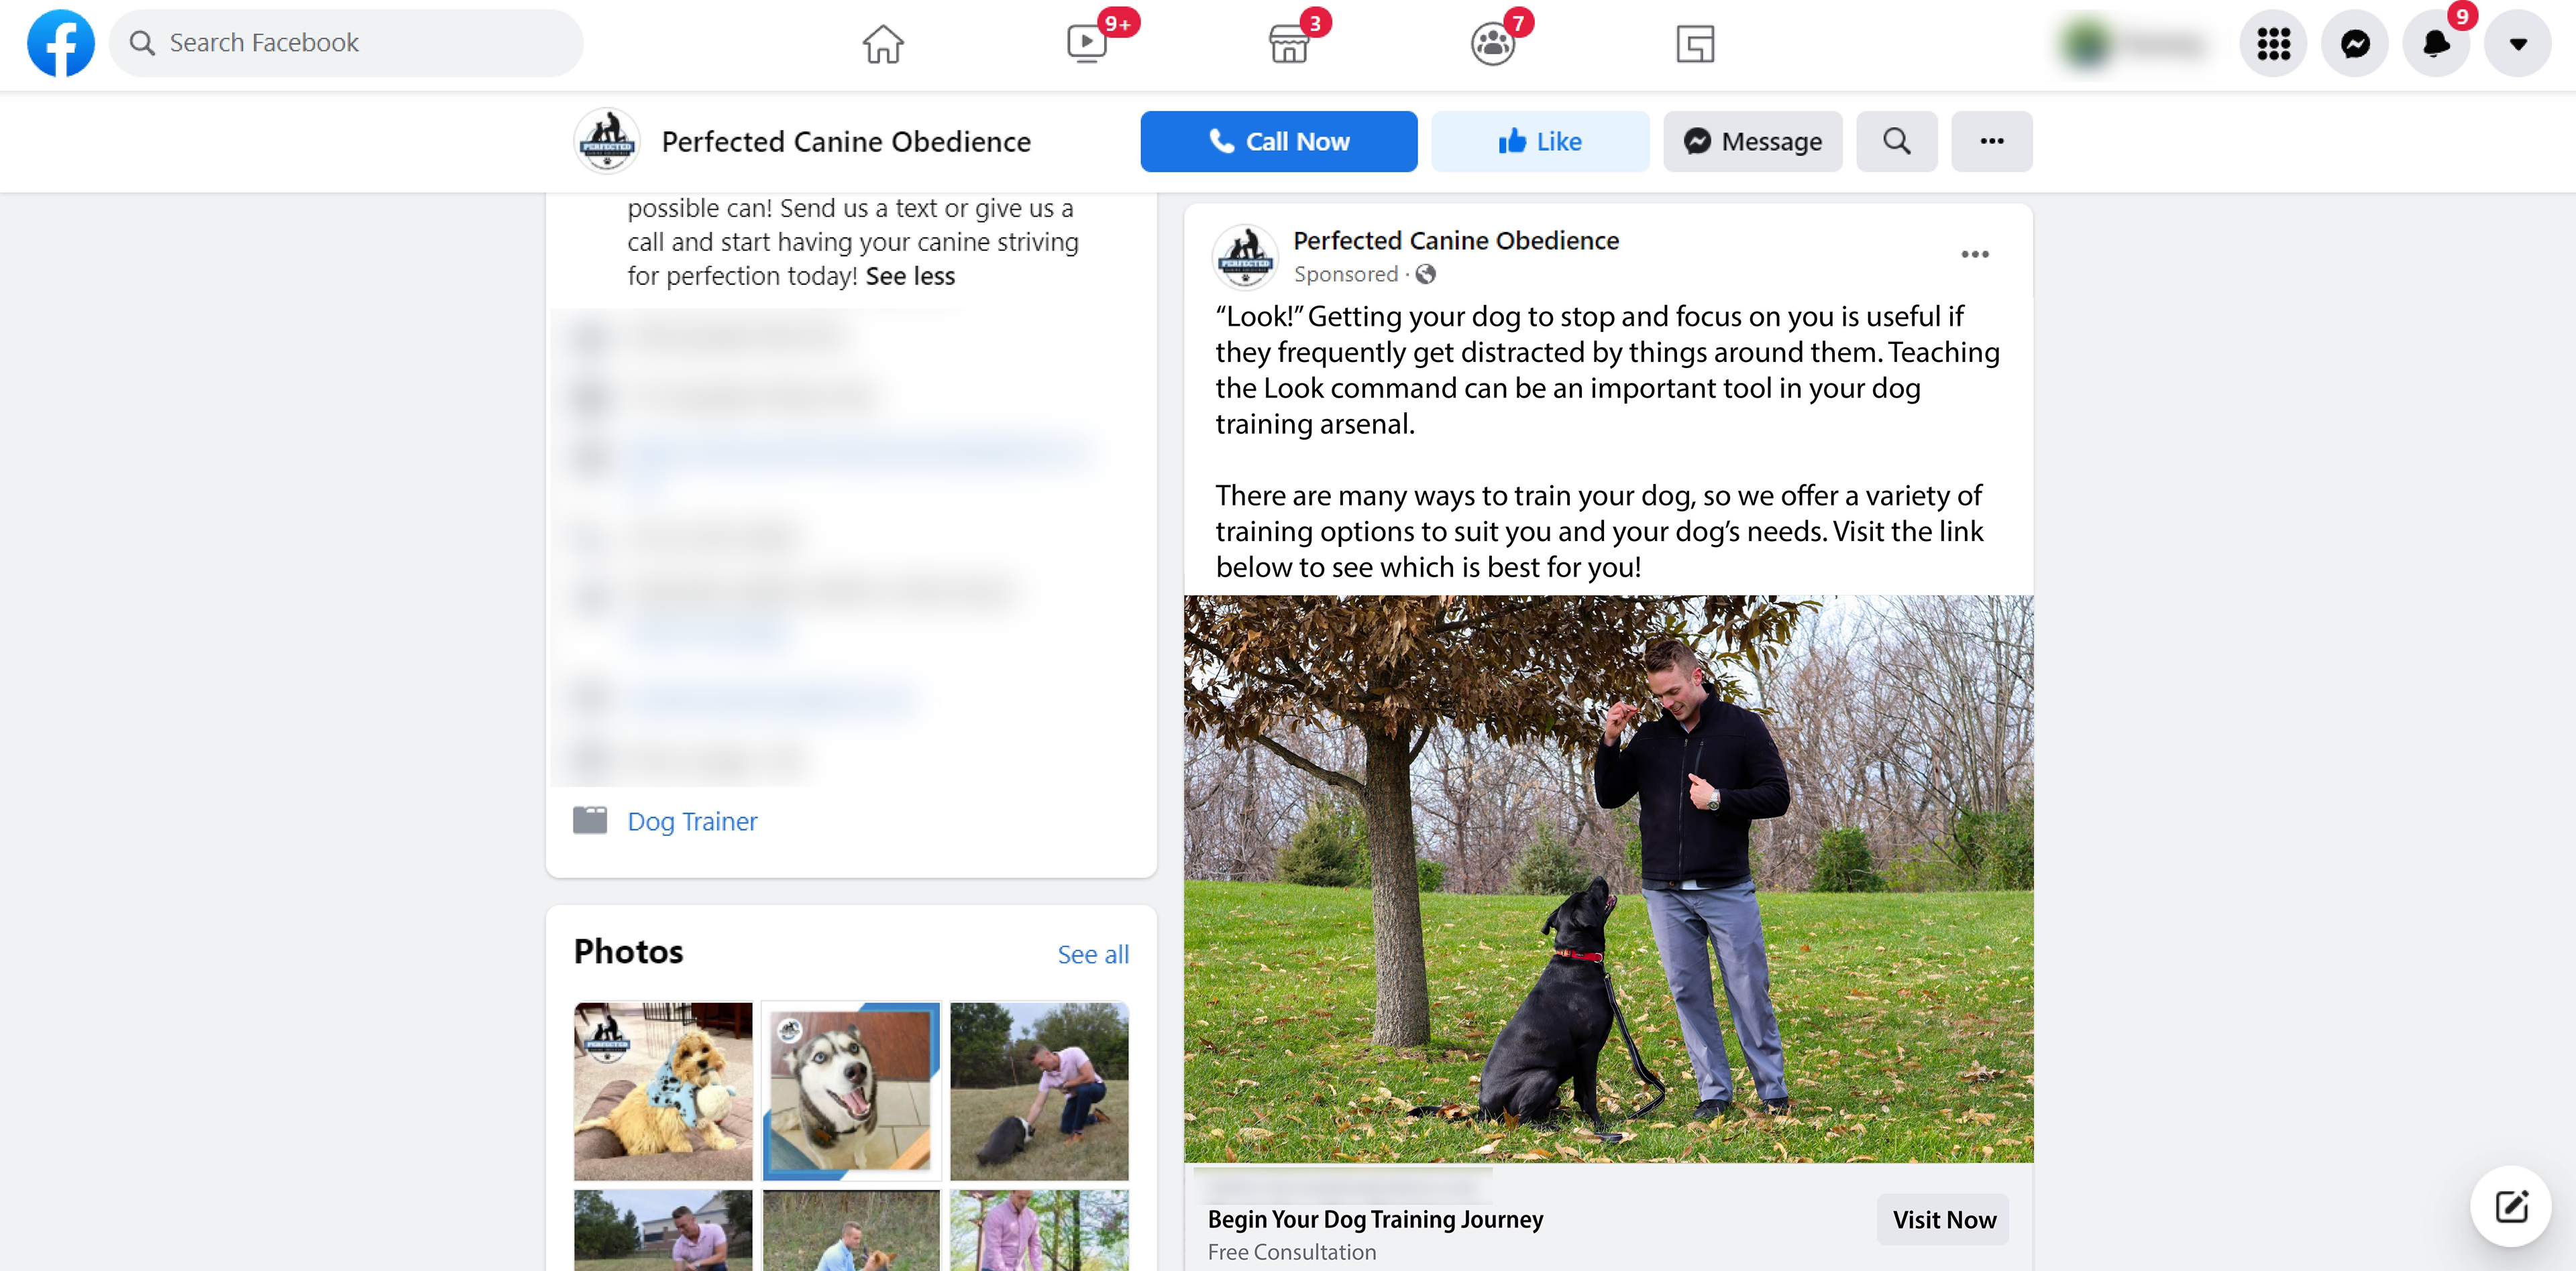Open the Messenger chats icon

coord(2355,43)
